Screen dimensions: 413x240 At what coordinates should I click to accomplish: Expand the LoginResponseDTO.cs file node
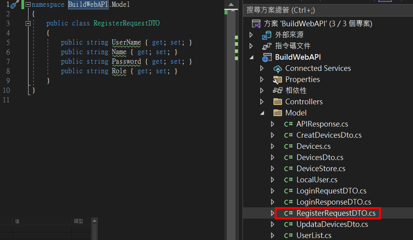(273, 202)
